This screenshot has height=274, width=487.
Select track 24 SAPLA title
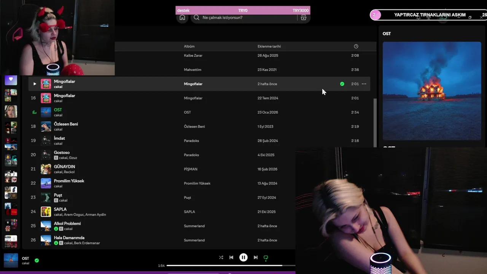coord(60,209)
